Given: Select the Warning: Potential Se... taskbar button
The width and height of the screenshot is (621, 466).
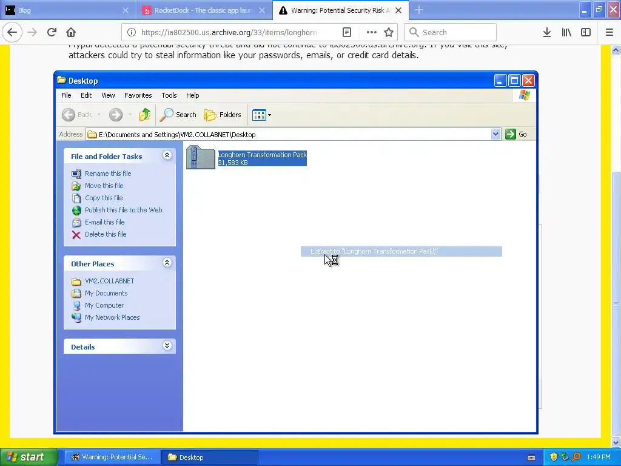Looking at the screenshot, I should [112, 458].
